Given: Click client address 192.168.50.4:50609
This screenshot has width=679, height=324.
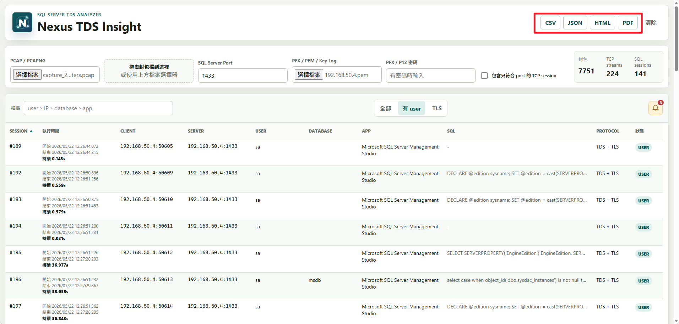Looking at the screenshot, I should [147, 173].
